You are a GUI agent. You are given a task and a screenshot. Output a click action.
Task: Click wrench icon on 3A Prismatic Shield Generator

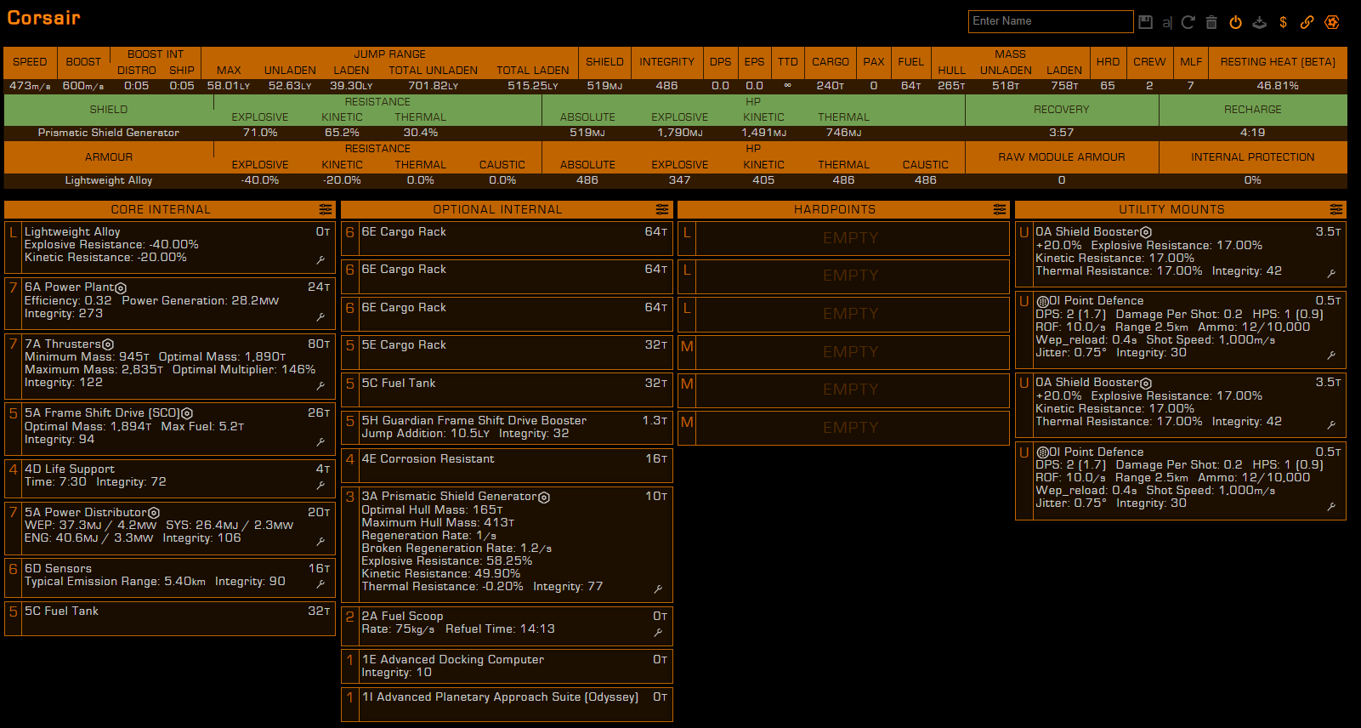coord(658,589)
